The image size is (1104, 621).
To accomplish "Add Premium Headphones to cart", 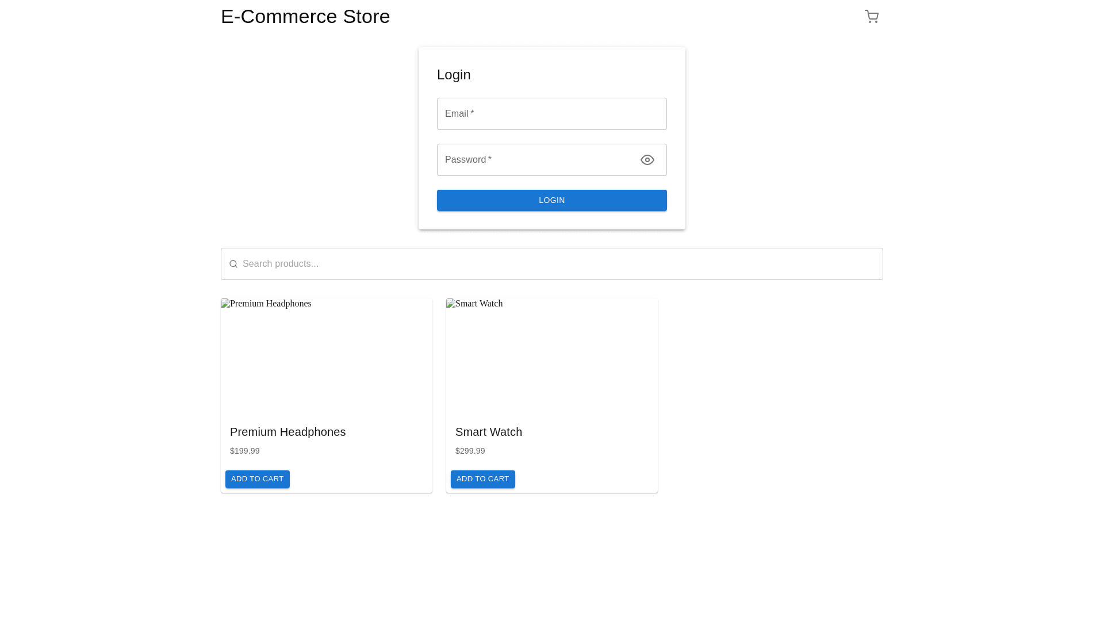I will pyautogui.click(x=257, y=479).
